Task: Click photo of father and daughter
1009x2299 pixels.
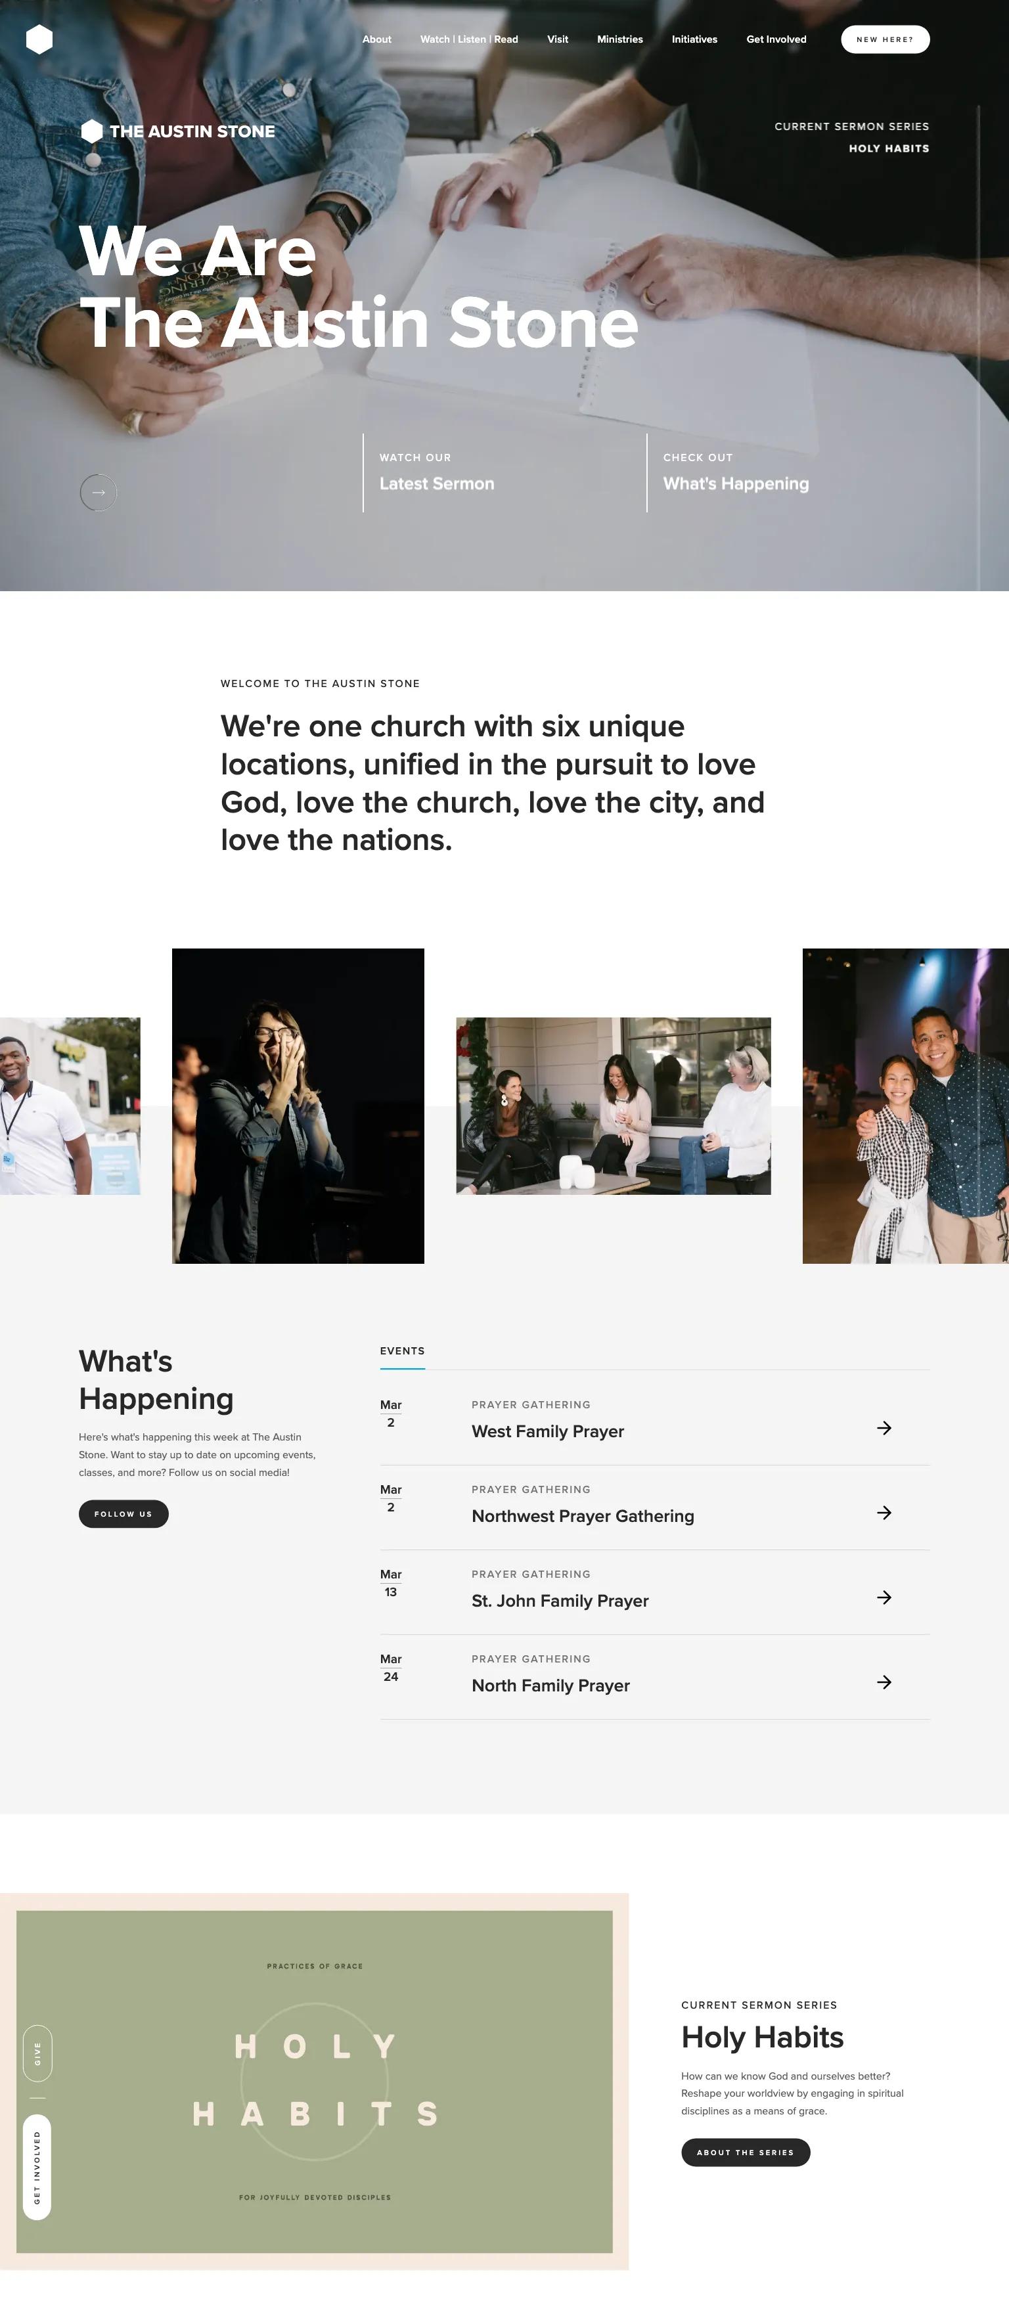Action: 905,1105
